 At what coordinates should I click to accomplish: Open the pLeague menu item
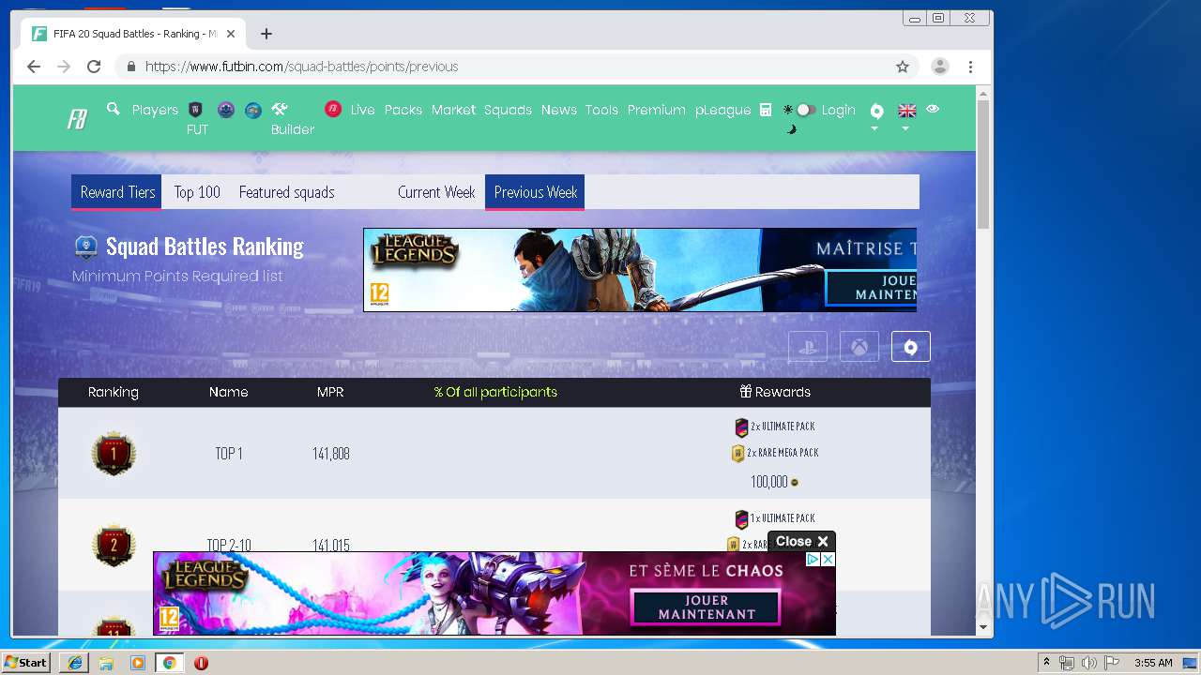722,110
